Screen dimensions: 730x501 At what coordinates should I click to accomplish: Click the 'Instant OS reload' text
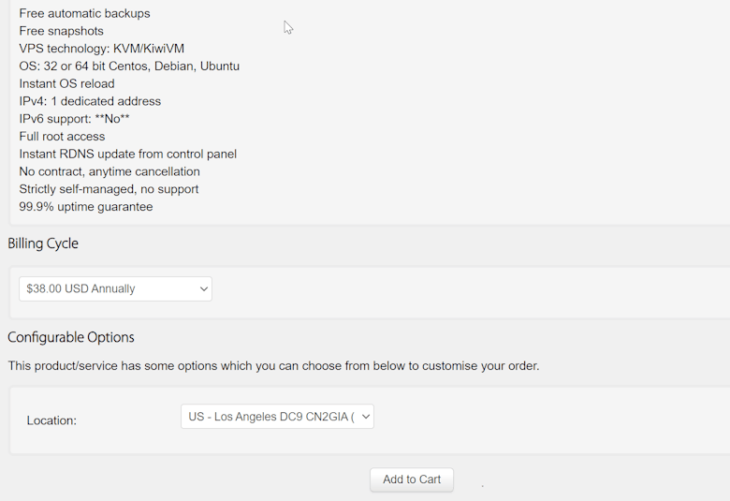click(x=66, y=83)
